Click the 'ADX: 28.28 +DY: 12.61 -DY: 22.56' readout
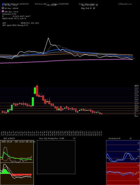 tap(18, 142)
